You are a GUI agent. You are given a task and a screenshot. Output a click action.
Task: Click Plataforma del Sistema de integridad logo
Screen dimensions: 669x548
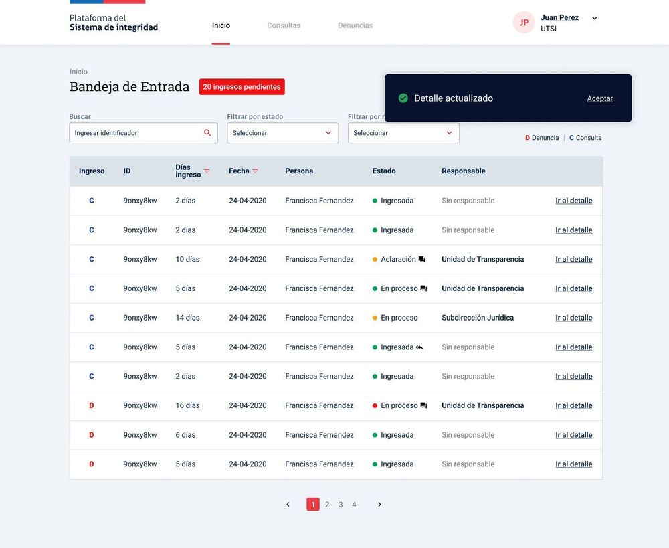click(x=114, y=23)
